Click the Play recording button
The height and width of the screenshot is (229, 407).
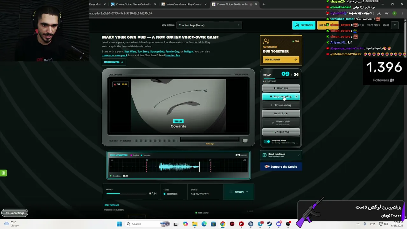(x=281, y=105)
